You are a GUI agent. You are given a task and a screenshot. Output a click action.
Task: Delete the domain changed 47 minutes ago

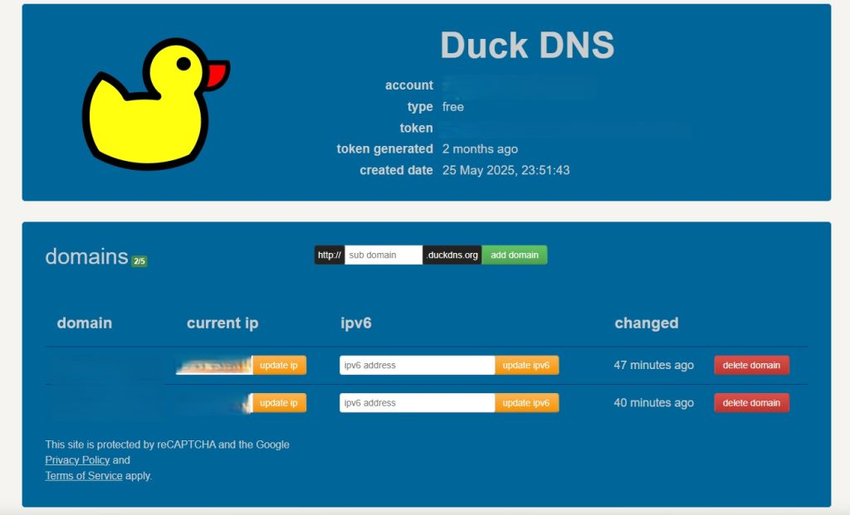click(751, 365)
